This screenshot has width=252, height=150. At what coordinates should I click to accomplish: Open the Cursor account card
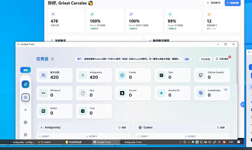133,93
